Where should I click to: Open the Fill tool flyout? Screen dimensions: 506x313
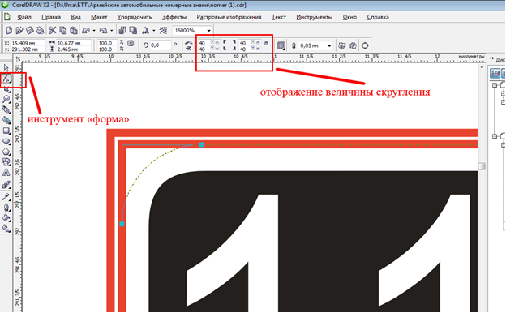6,218
